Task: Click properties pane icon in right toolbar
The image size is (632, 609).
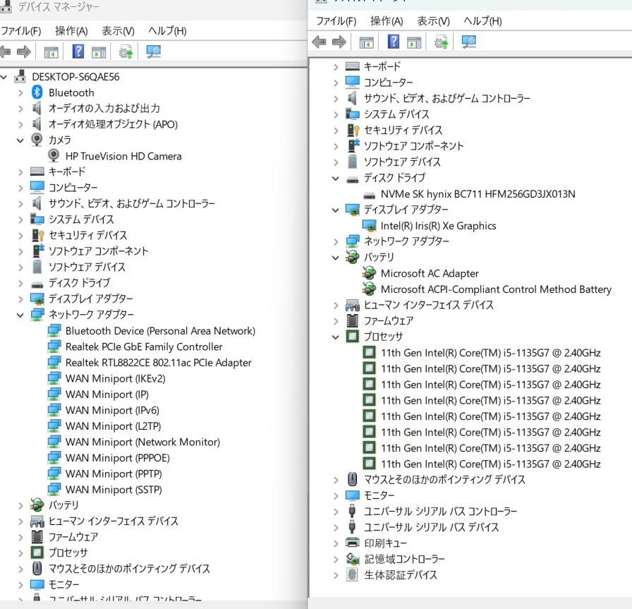Action: pyautogui.click(x=414, y=42)
